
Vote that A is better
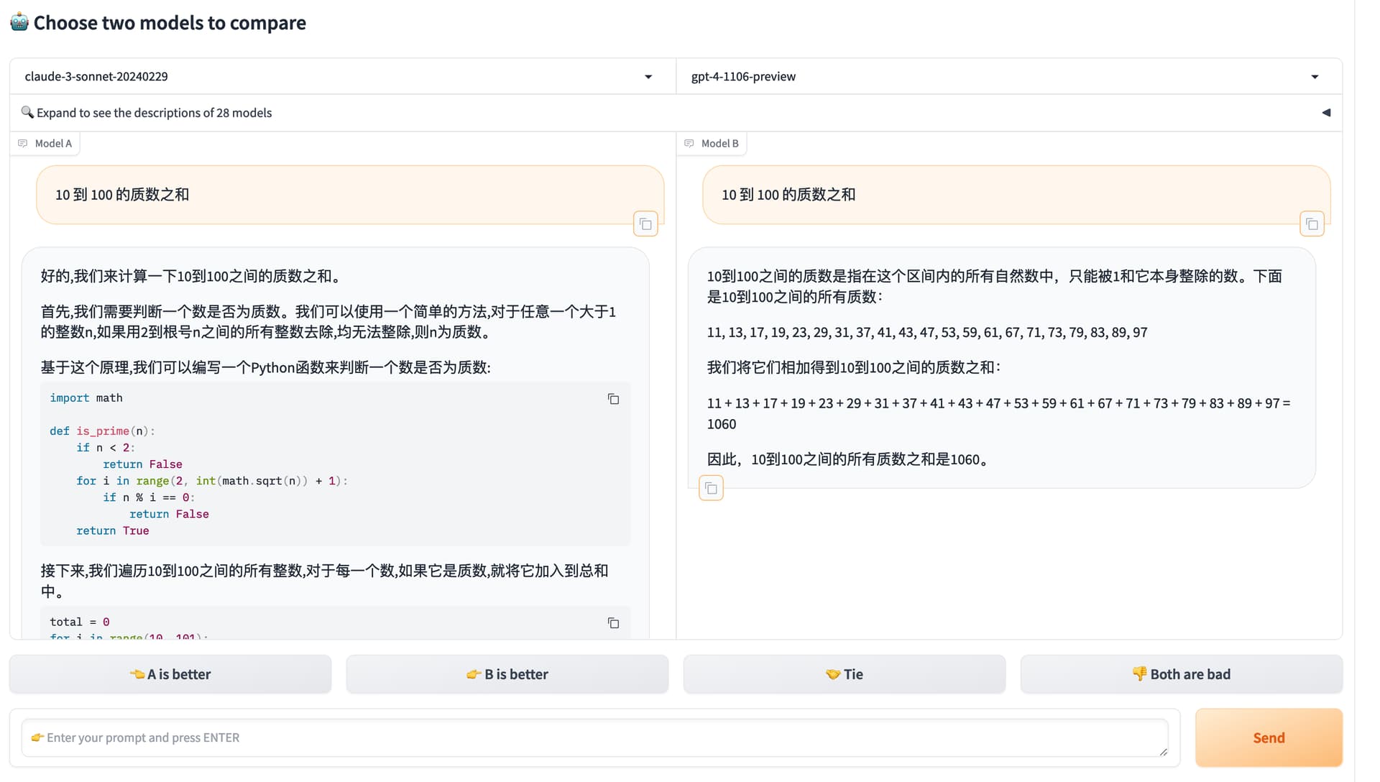(170, 674)
